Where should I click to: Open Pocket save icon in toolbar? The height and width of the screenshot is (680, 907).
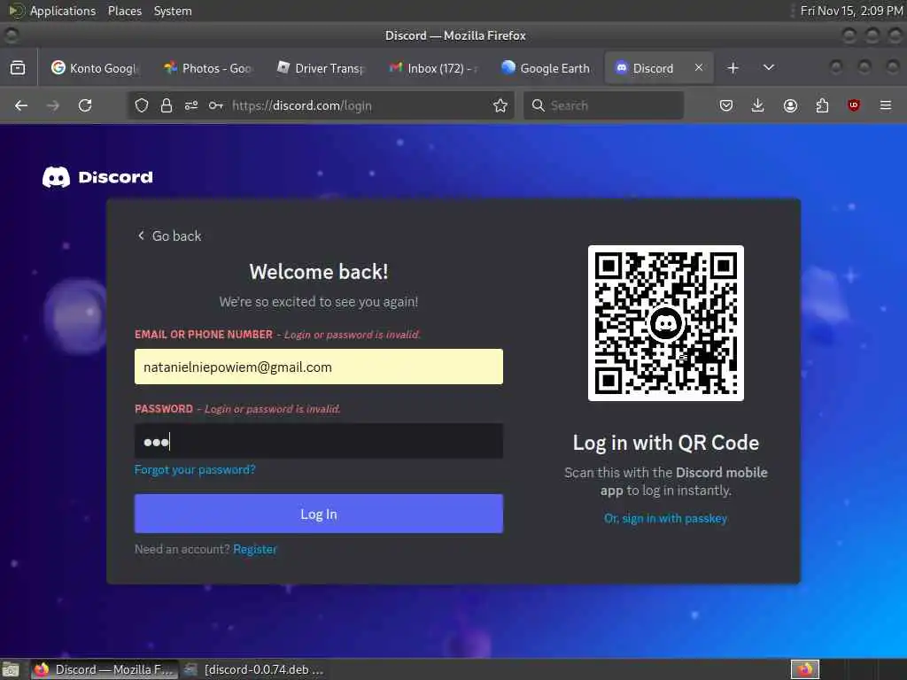pyautogui.click(x=726, y=105)
